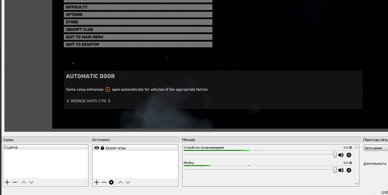Open STORE in game menu
The image size is (388, 195).
[138, 22]
